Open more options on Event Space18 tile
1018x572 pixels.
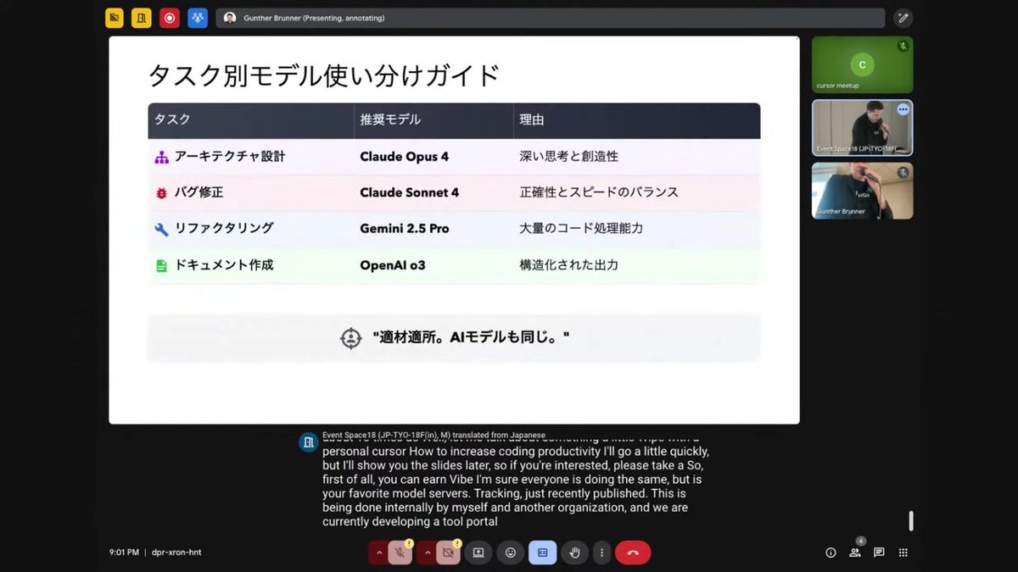coord(903,109)
